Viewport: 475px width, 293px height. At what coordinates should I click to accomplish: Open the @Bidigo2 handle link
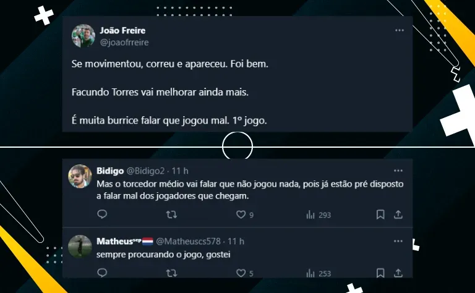145,171
